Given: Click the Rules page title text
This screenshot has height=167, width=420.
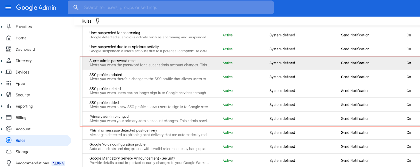Looking at the screenshot, I should tap(87, 21).
